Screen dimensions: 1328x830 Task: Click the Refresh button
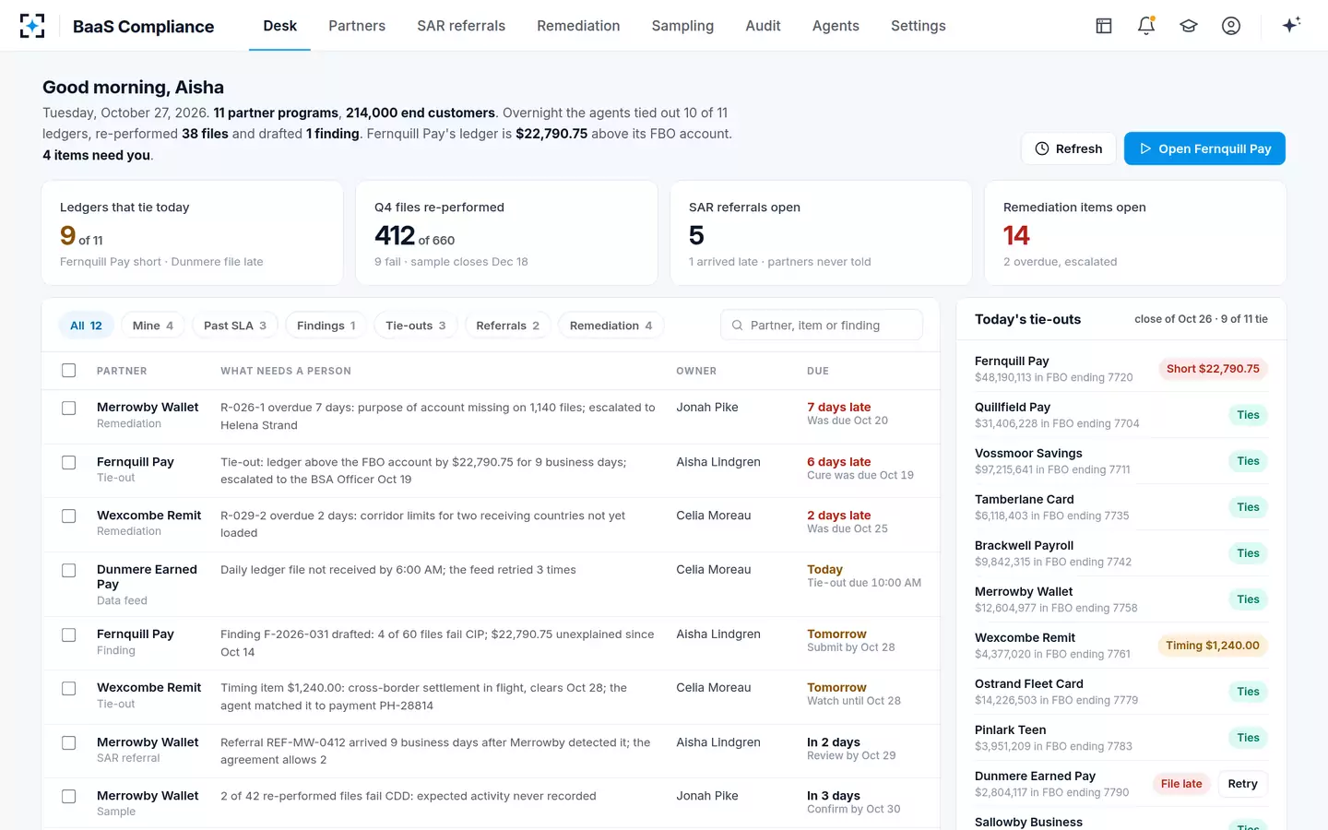pyautogui.click(x=1069, y=148)
